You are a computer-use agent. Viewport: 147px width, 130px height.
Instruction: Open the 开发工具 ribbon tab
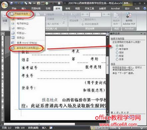(x=89, y=8)
